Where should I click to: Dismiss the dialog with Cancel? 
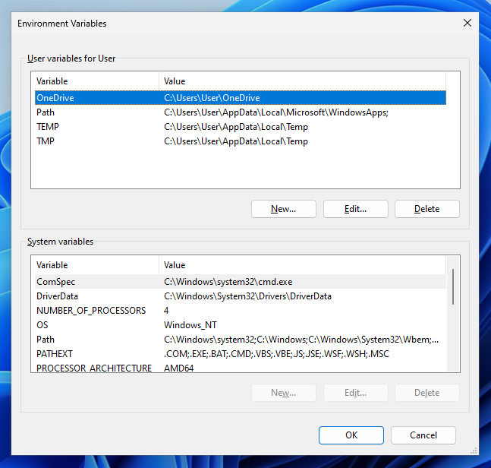coord(423,435)
